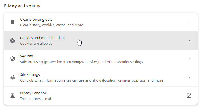Image resolution: width=202 pixels, height=109 pixels.
Task: Expand the Security row arrow
Action: pos(189,59)
